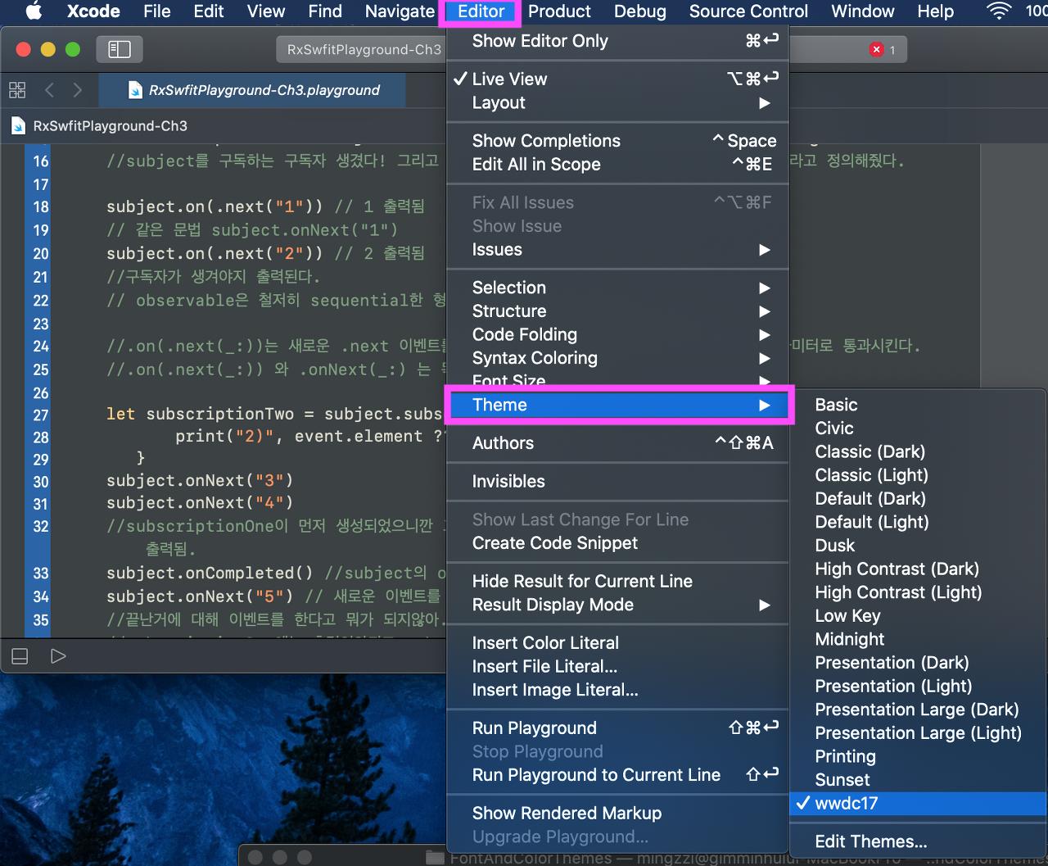Viewport: 1048px width, 866px height.
Task: Click the red error indicator icon
Action: pos(876,49)
